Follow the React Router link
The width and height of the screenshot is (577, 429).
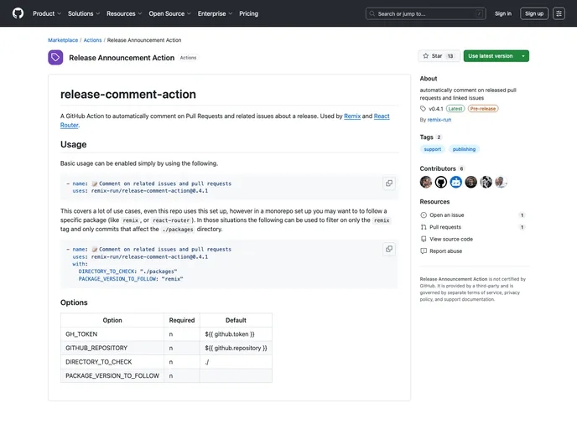pyautogui.click(x=382, y=116)
